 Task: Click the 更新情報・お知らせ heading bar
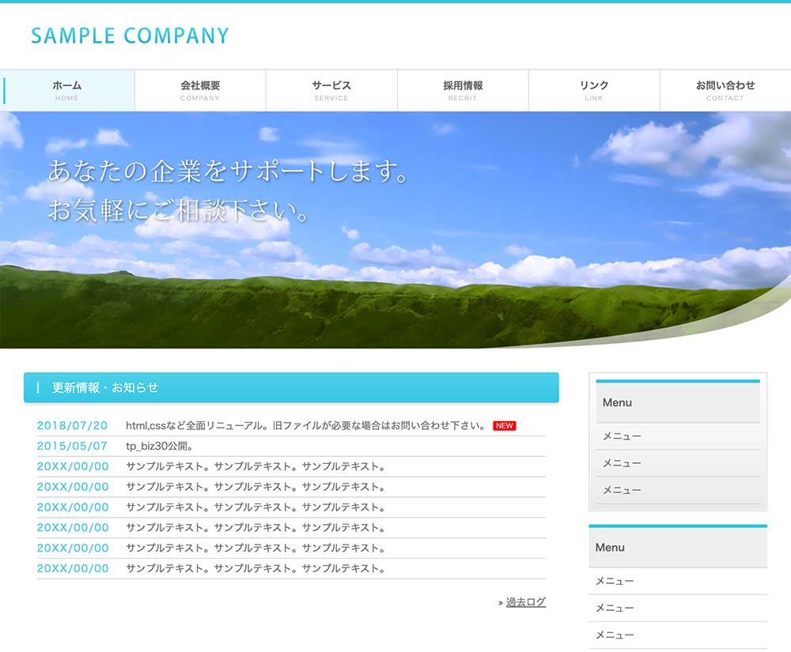pyautogui.click(x=291, y=387)
